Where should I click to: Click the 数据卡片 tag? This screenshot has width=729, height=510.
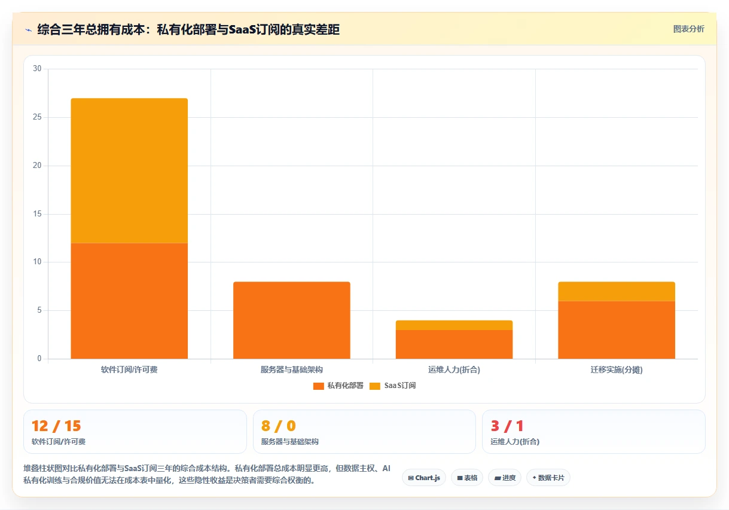(x=548, y=478)
